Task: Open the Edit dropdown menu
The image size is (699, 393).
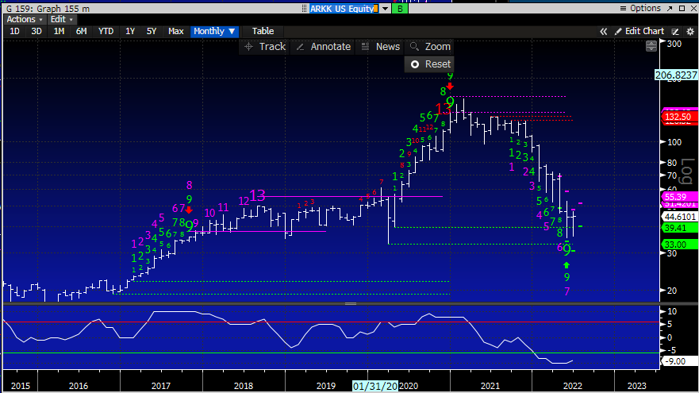Action: click(62, 20)
